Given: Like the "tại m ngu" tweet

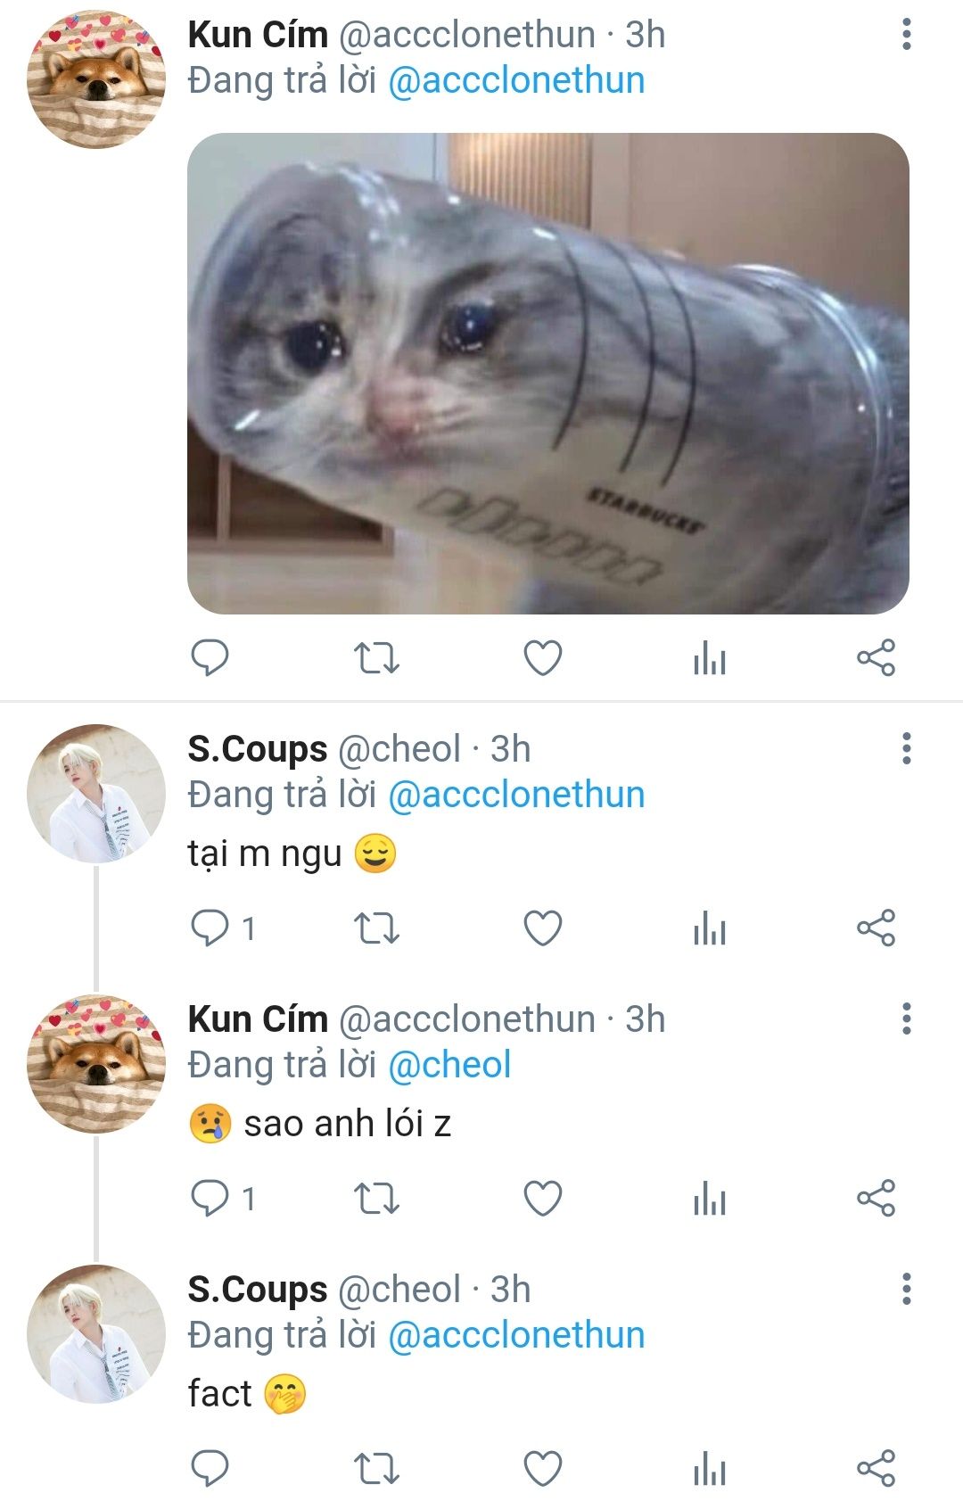Looking at the screenshot, I should click(x=542, y=928).
